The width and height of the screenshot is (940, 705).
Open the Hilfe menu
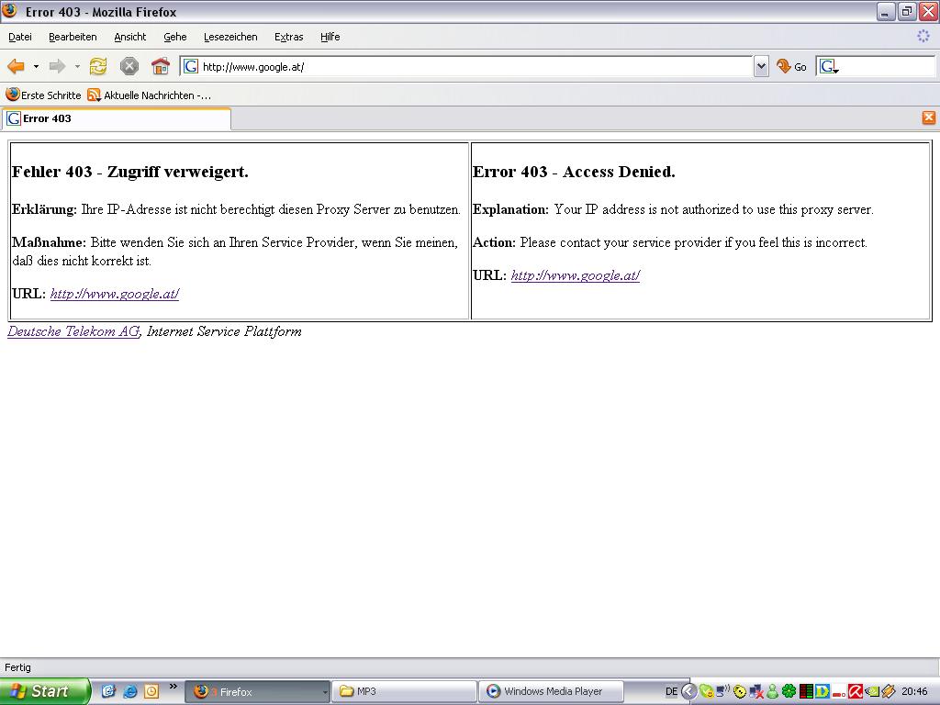[x=330, y=37]
